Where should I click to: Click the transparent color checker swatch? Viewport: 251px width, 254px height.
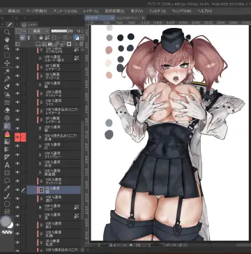pos(8,232)
